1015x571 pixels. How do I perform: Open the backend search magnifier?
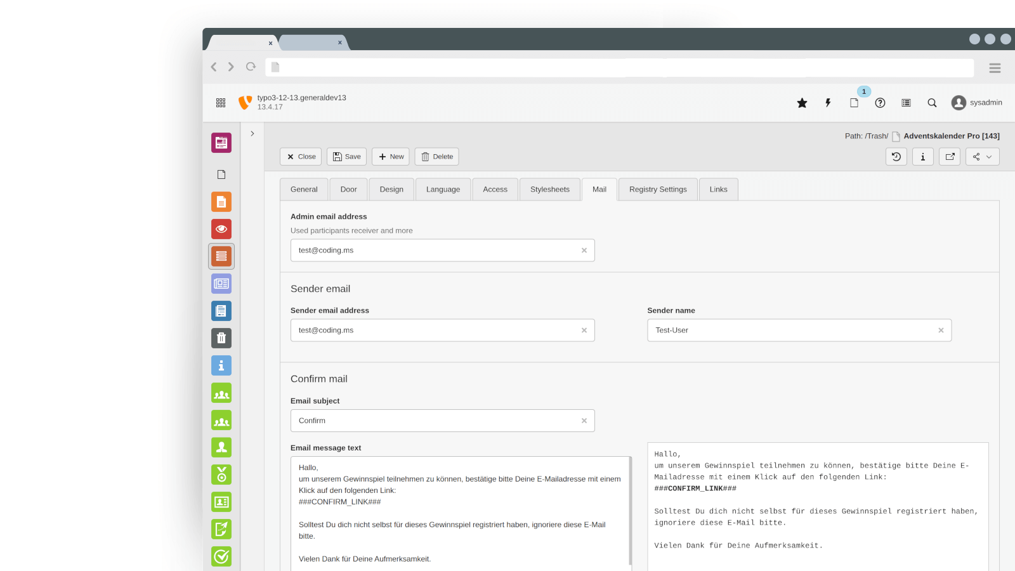point(932,103)
